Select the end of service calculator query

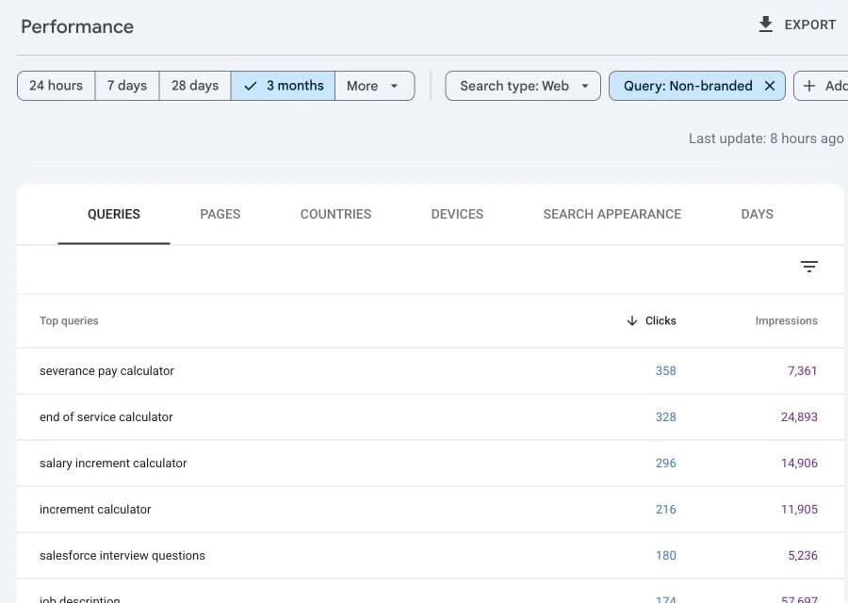pos(106,417)
